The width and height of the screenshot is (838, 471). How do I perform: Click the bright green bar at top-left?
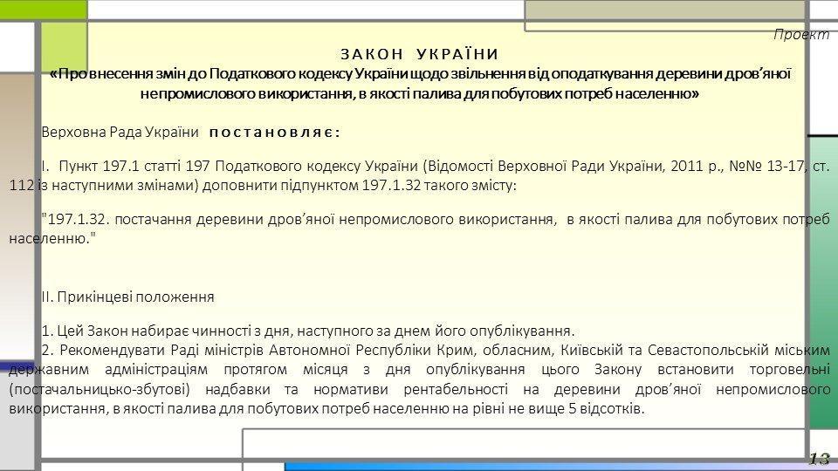(44, 10)
